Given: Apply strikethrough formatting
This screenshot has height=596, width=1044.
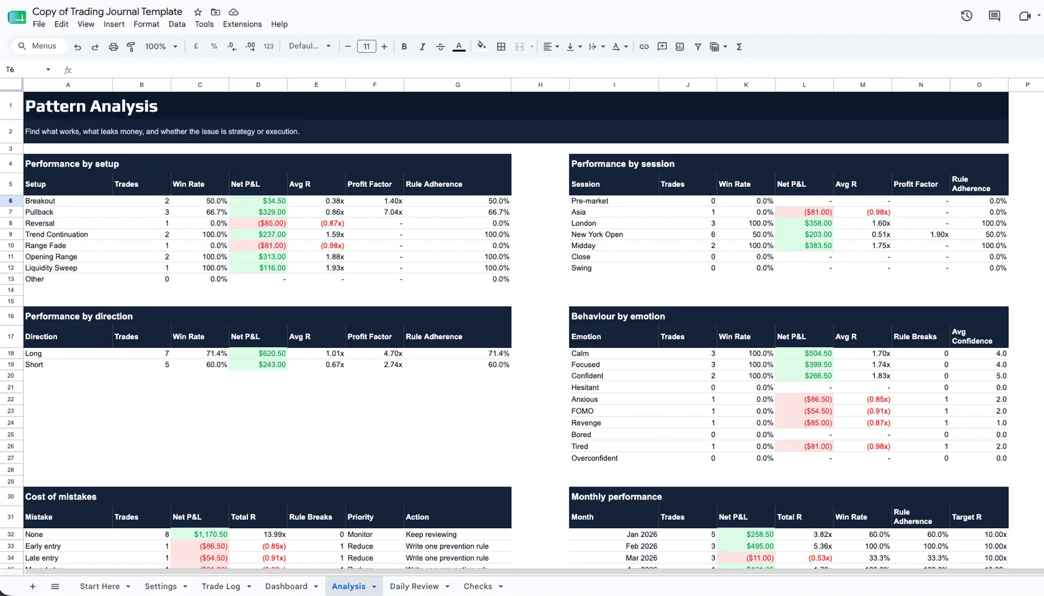Looking at the screenshot, I should [x=440, y=47].
